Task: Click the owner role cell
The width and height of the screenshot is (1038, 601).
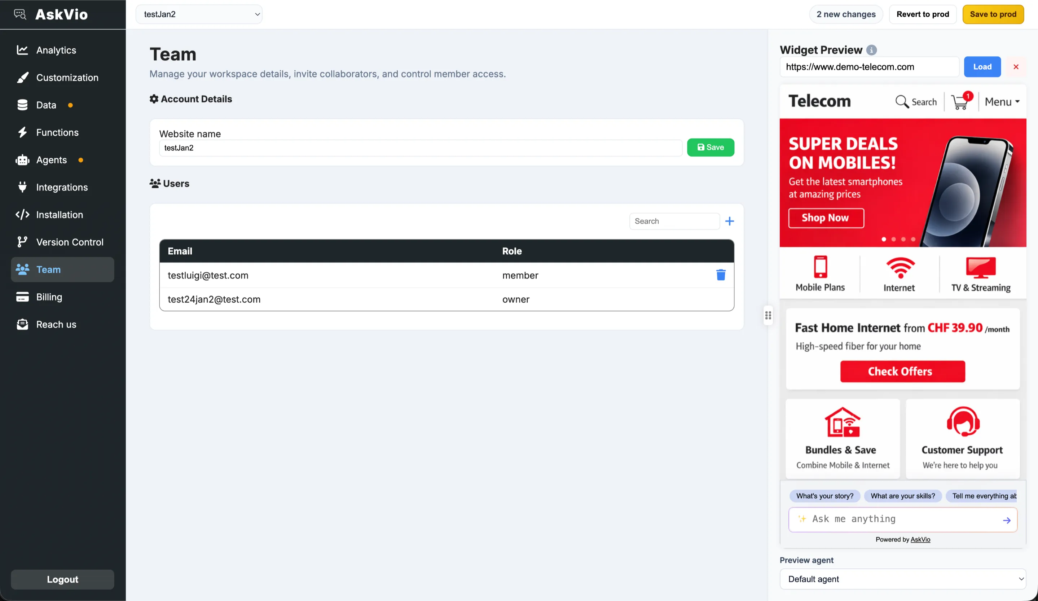Action: (x=516, y=299)
